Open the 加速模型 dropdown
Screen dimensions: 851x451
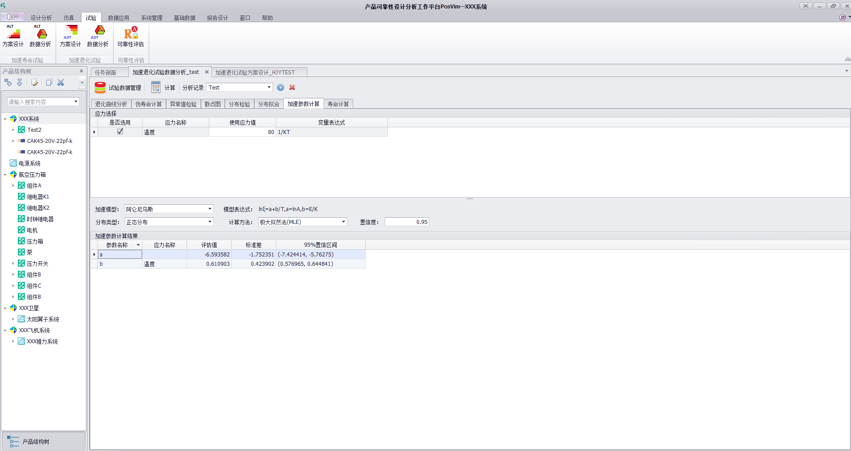pyautogui.click(x=210, y=209)
